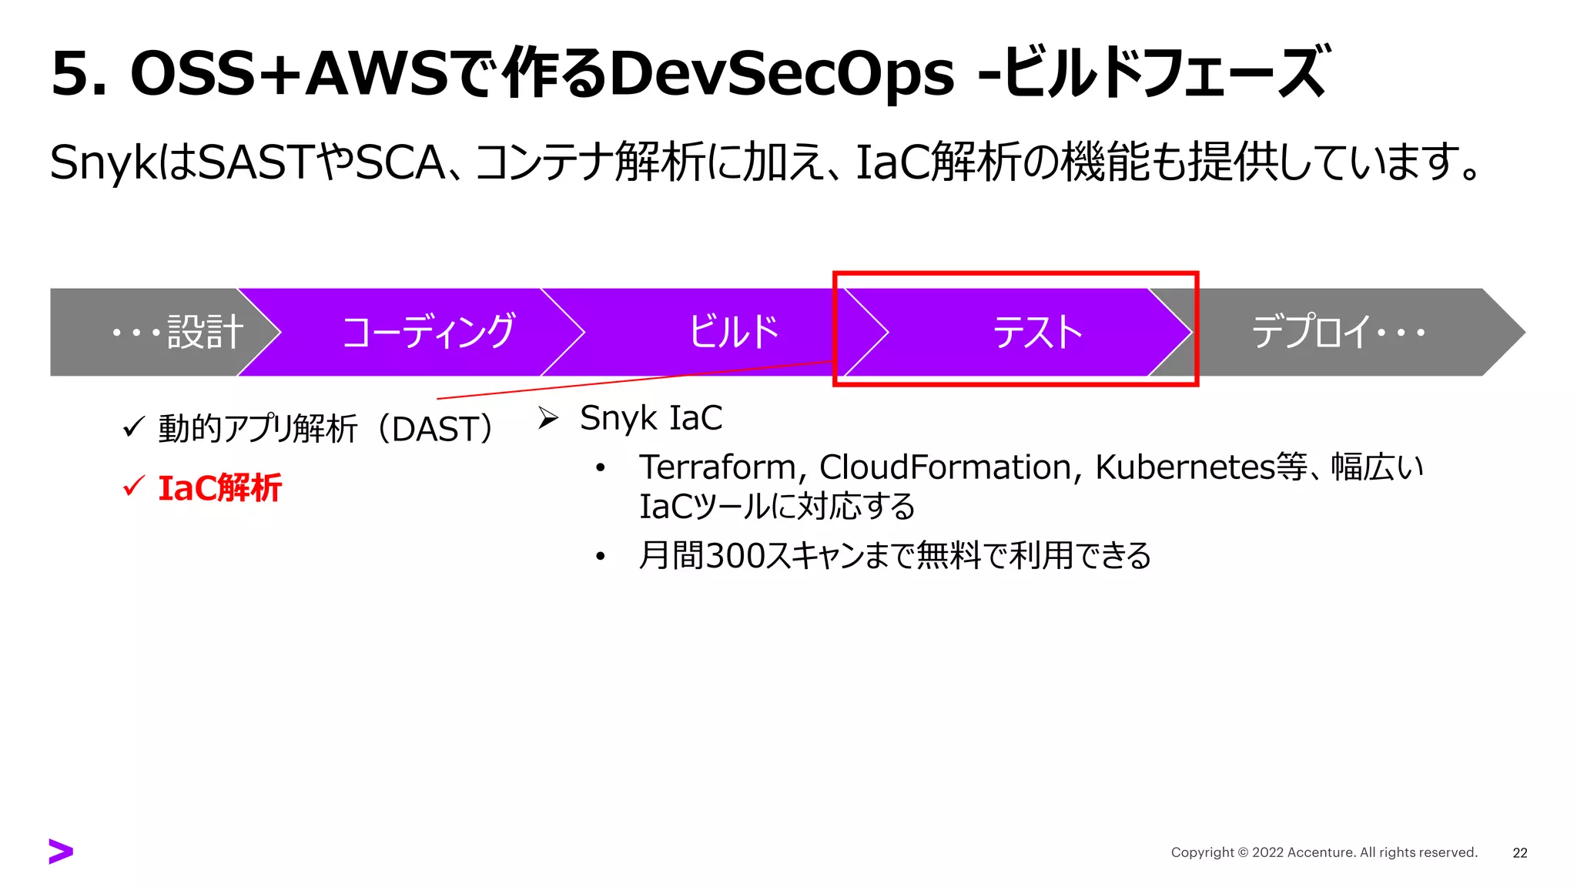Select the ビルド phase arrow

click(x=732, y=332)
